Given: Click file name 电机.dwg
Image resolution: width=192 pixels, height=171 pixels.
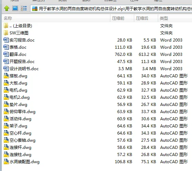Looking at the screenshot, I should point(18,90).
